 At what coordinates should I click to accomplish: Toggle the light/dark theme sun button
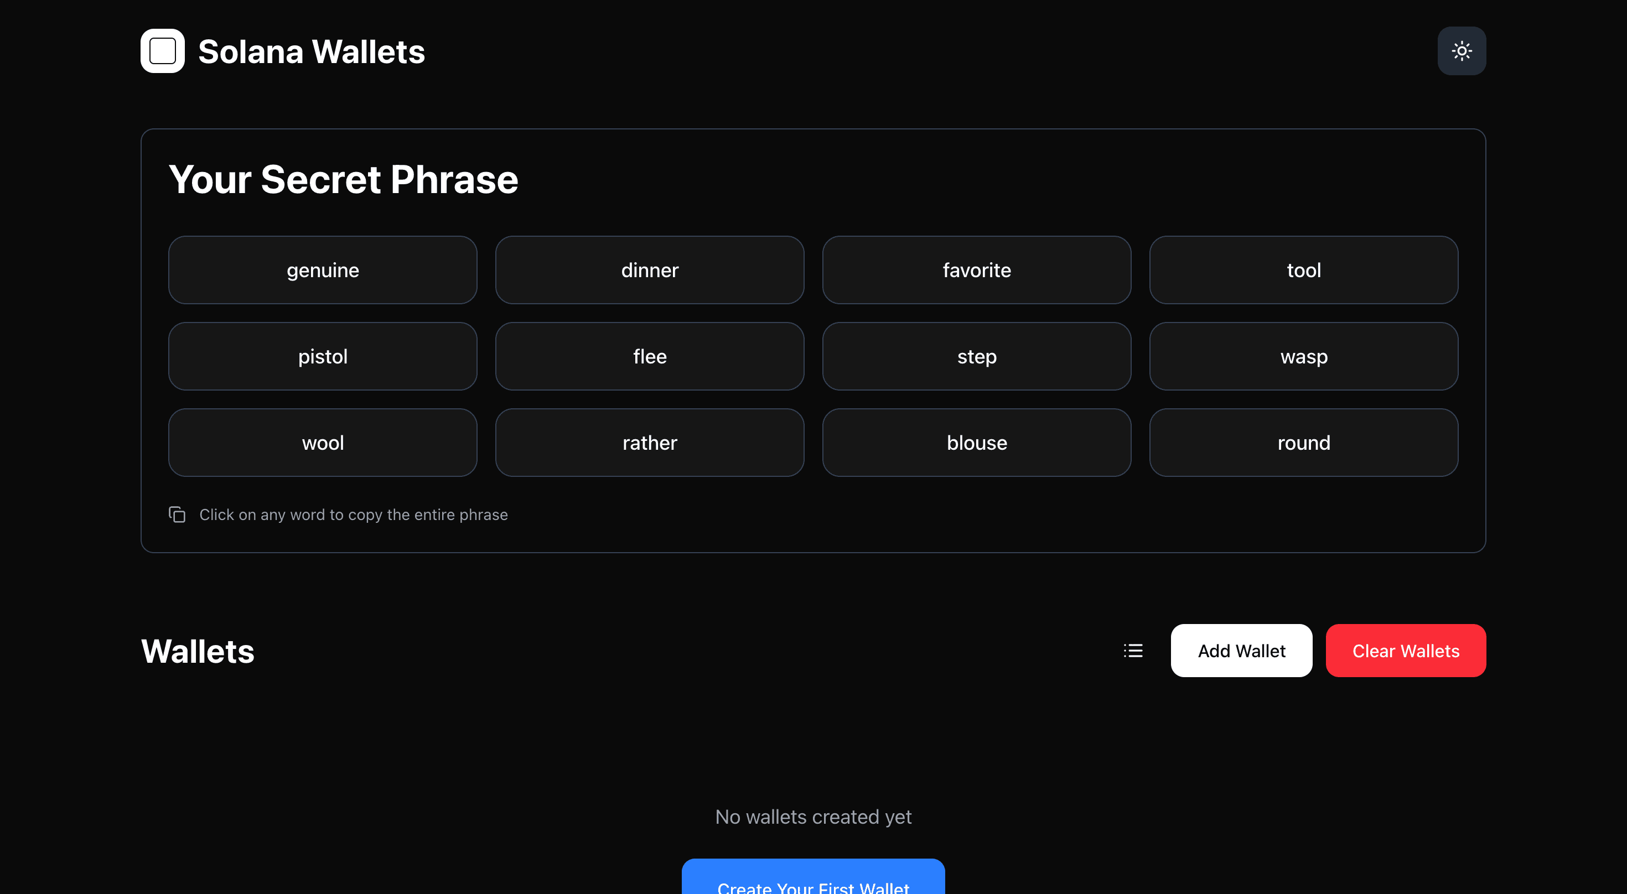[1461, 51]
